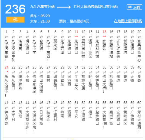145x140 pixels.
Task: Select stop 腾冲牌坊
Action: [20, 82]
